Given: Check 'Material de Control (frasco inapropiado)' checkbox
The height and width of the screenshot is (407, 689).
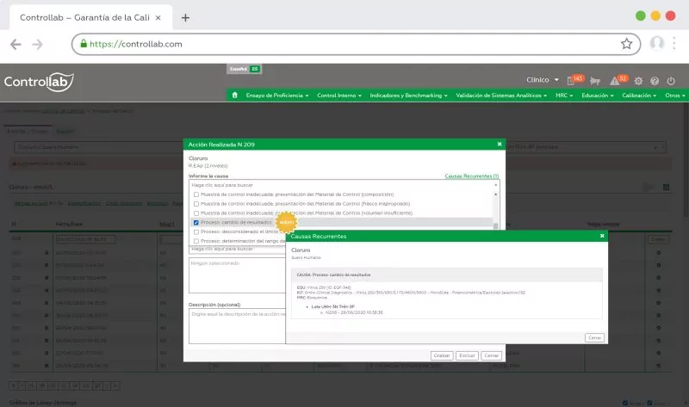Looking at the screenshot, I should click(x=196, y=203).
